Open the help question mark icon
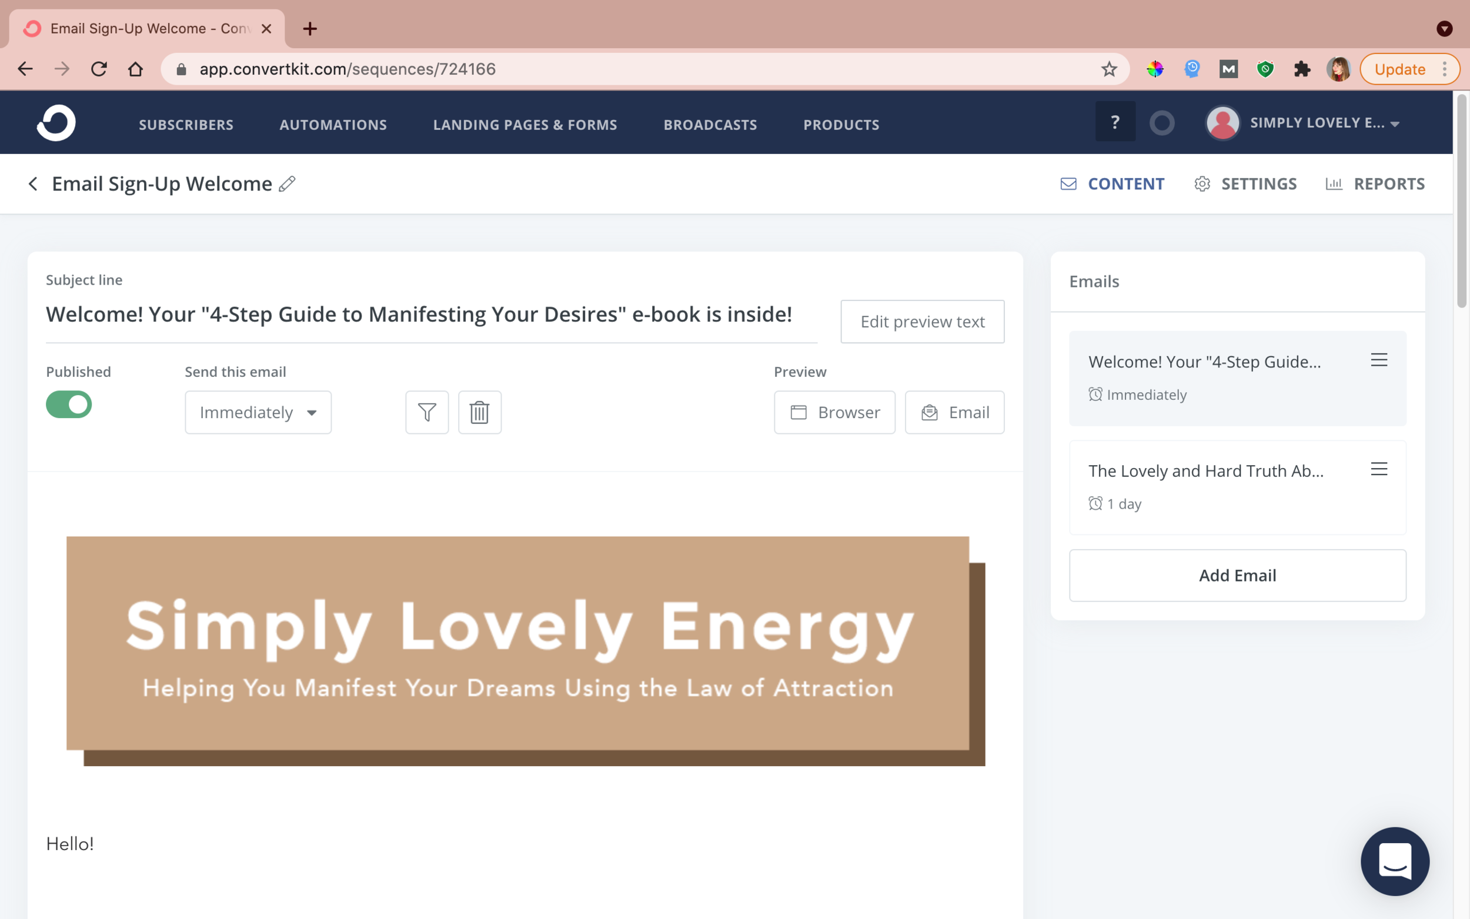The width and height of the screenshot is (1470, 919). [x=1114, y=122]
